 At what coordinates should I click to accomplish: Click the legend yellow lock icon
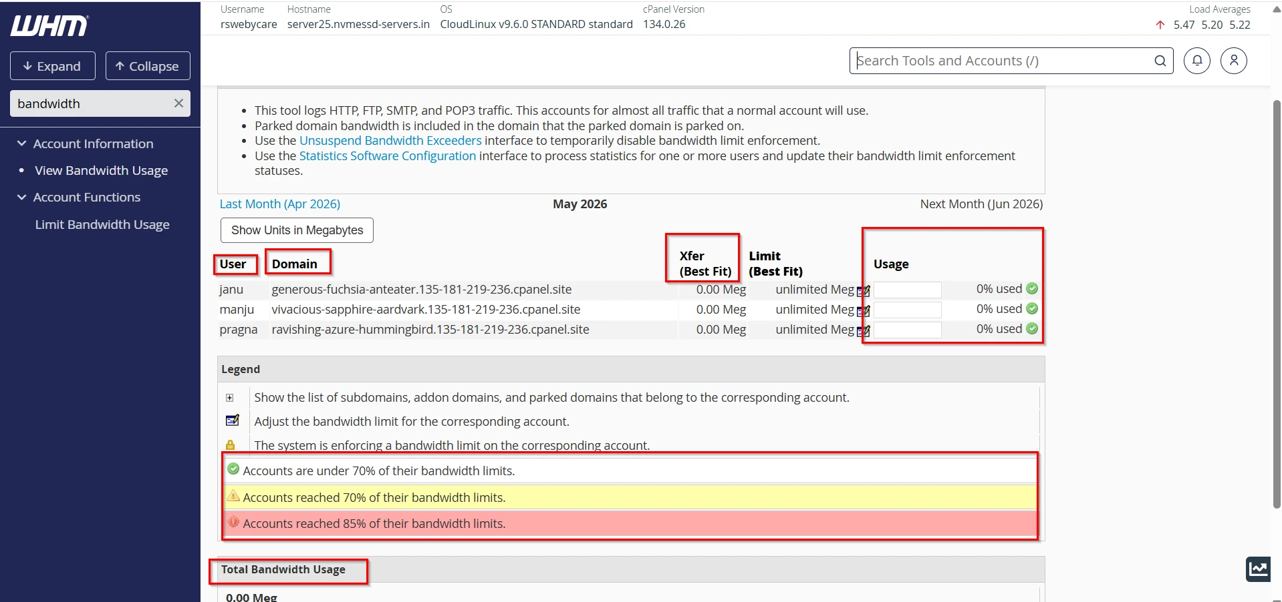(x=230, y=444)
